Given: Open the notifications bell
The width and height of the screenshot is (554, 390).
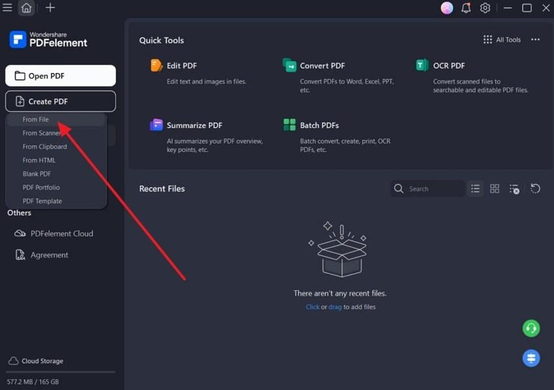Looking at the screenshot, I should point(466,8).
